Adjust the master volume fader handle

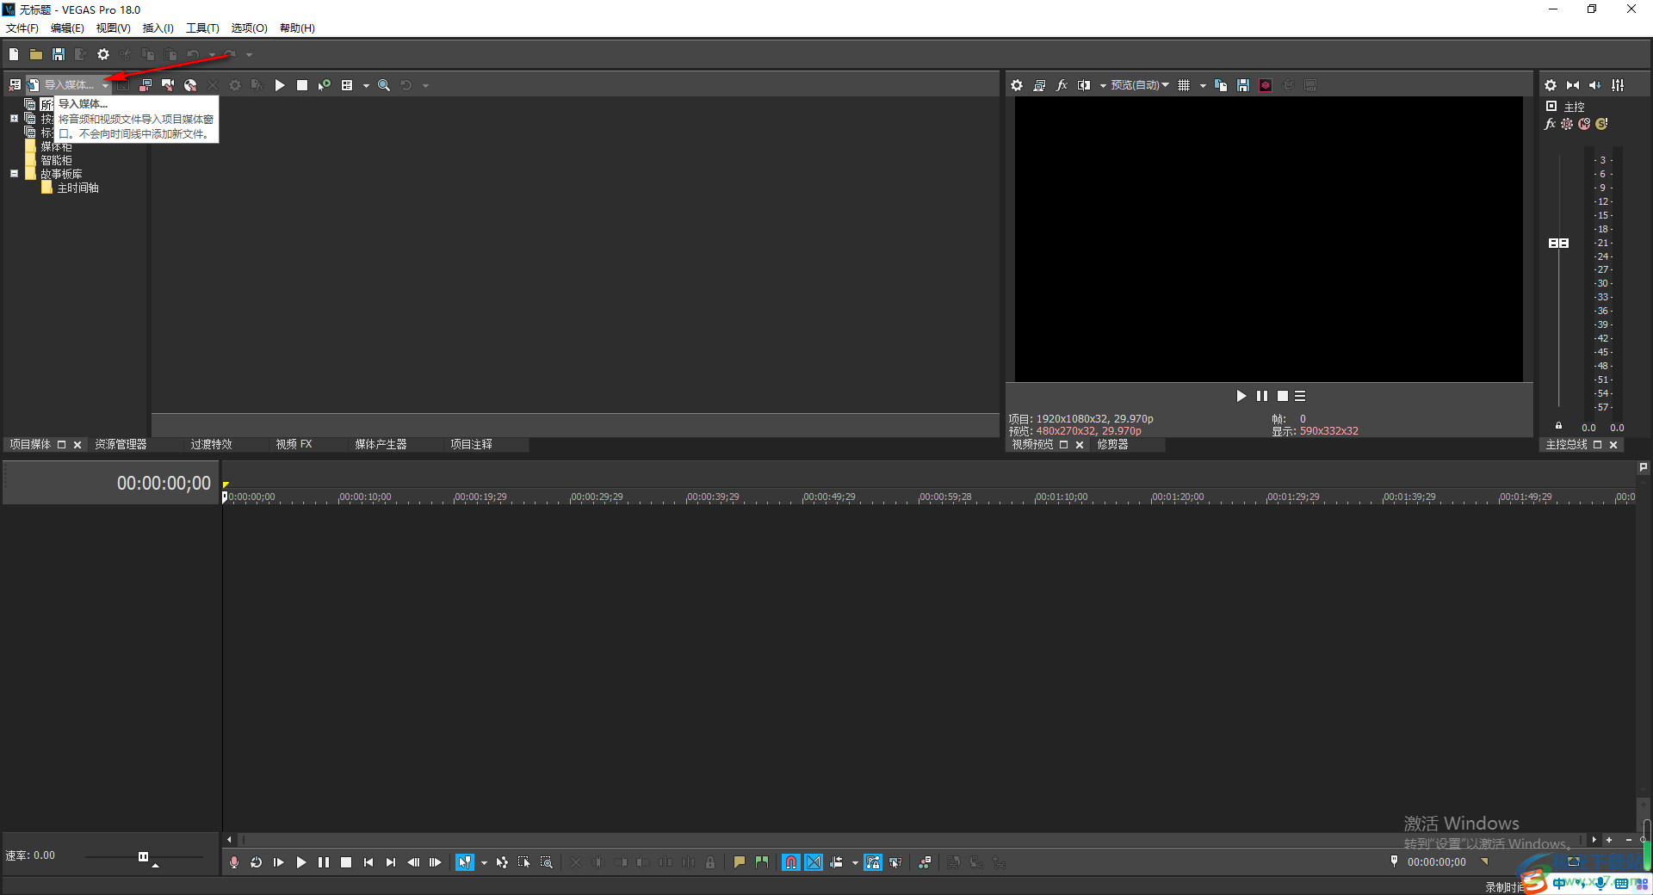[x=1558, y=244]
